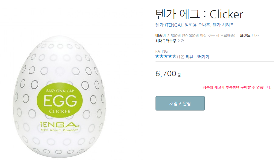The image size is (274, 161).
Task: Click the 6,700 원 price text
Action: coord(168,74)
